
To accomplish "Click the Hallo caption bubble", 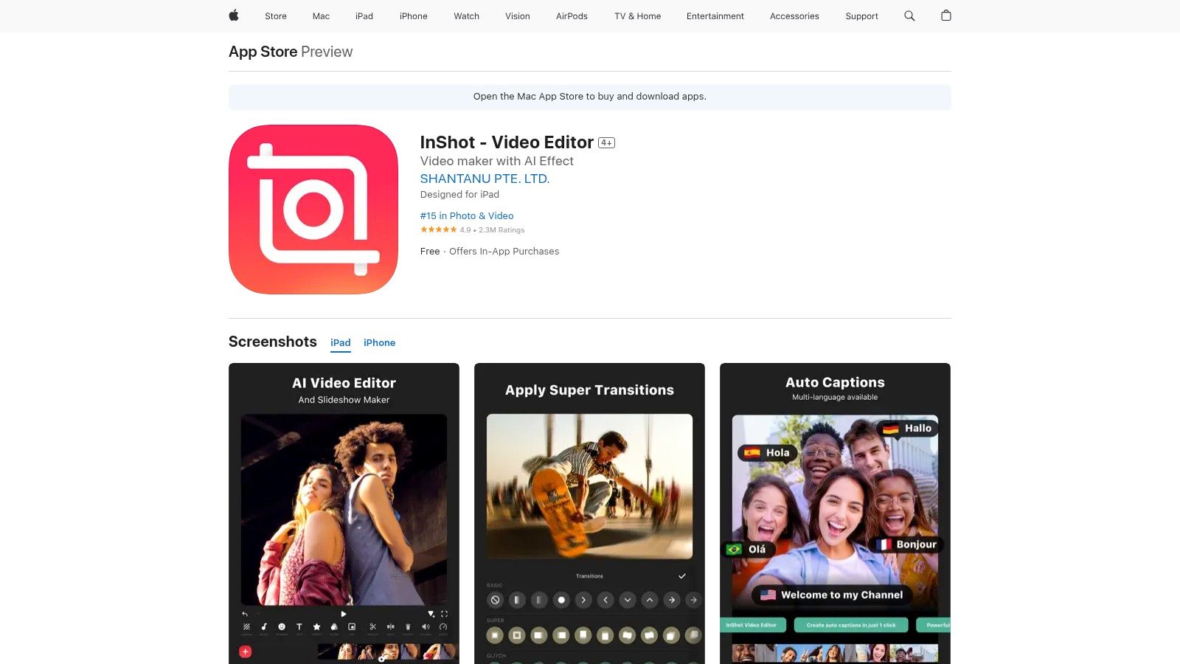I will coord(907,429).
